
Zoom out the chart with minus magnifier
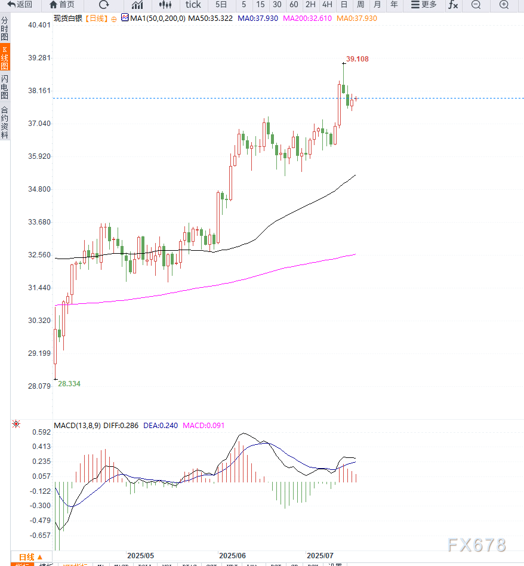pyautogui.click(x=476, y=5)
